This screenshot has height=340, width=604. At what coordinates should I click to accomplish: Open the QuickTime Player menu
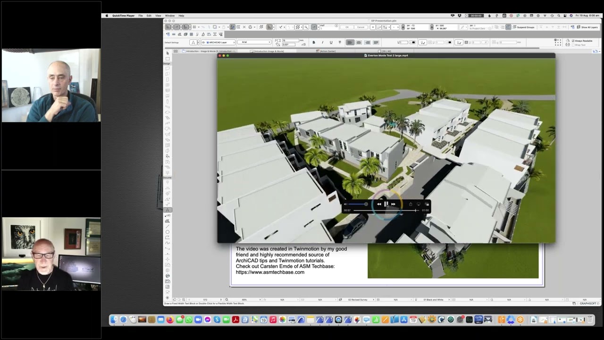[x=124, y=16]
